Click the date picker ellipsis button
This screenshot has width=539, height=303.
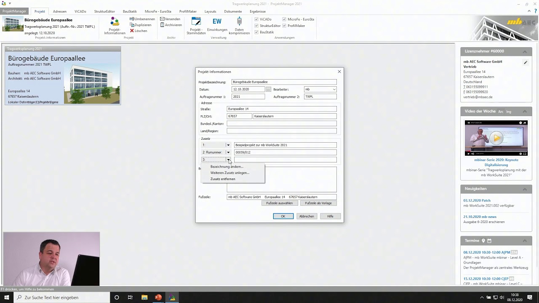tap(268, 89)
